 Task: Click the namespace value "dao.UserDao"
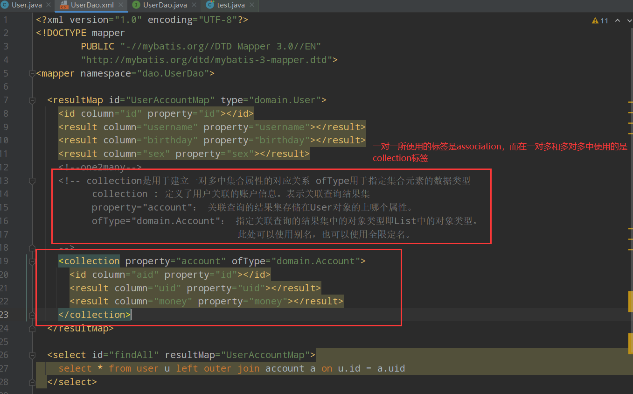pos(173,73)
